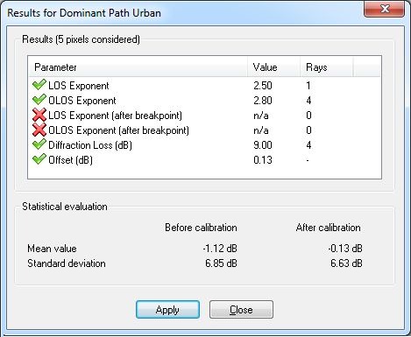
Task: Sort by the Value column header
Action: (274, 67)
